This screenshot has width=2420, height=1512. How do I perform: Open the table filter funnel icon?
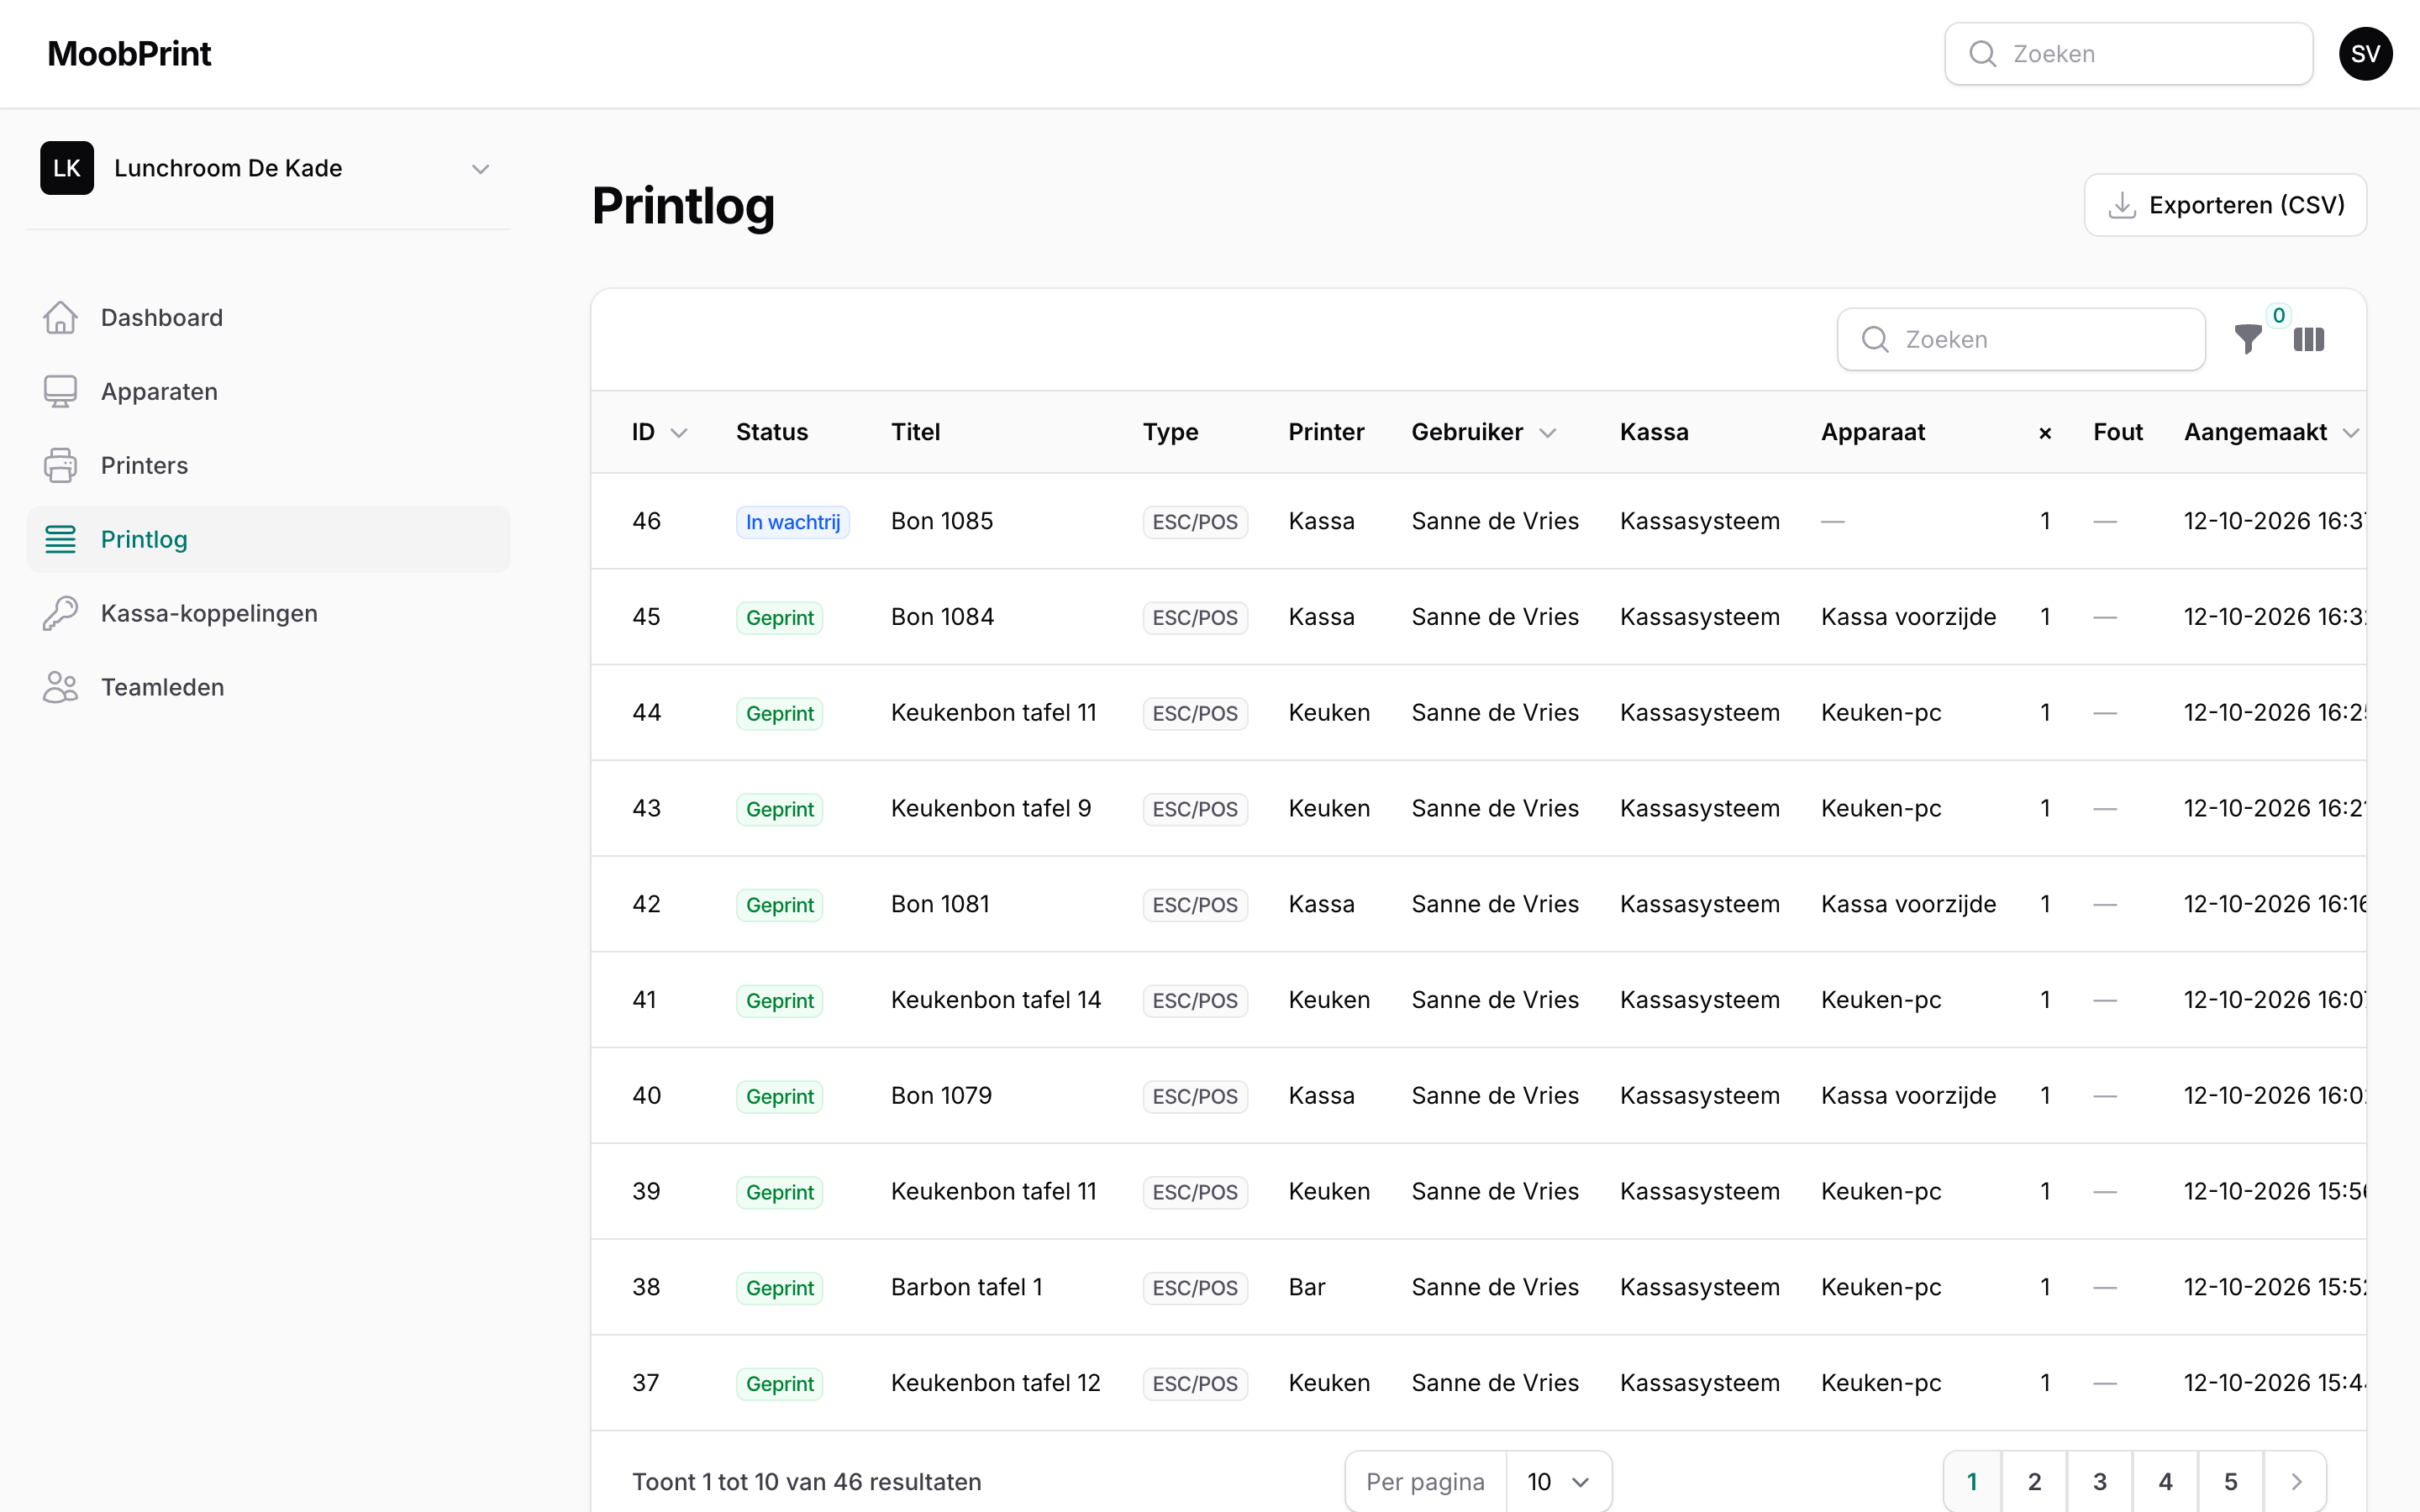point(2248,340)
